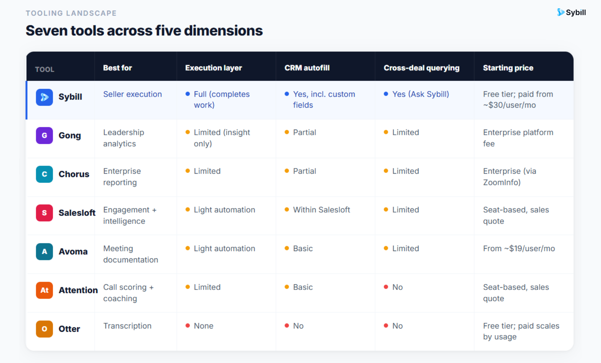Select the 'Best for' column header
This screenshot has height=363, width=601.
[118, 68]
